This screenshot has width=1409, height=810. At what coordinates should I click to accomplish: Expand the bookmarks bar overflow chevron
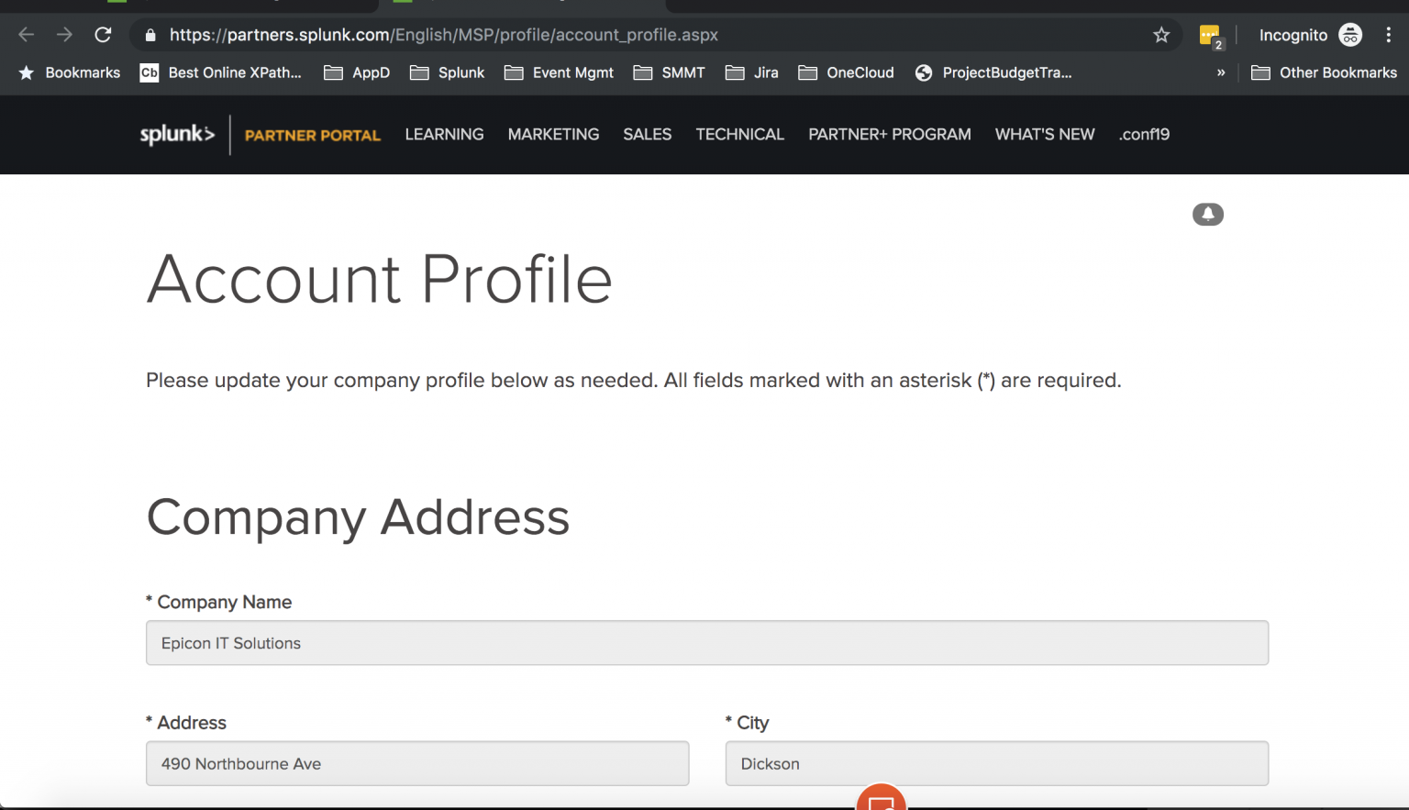(x=1220, y=72)
